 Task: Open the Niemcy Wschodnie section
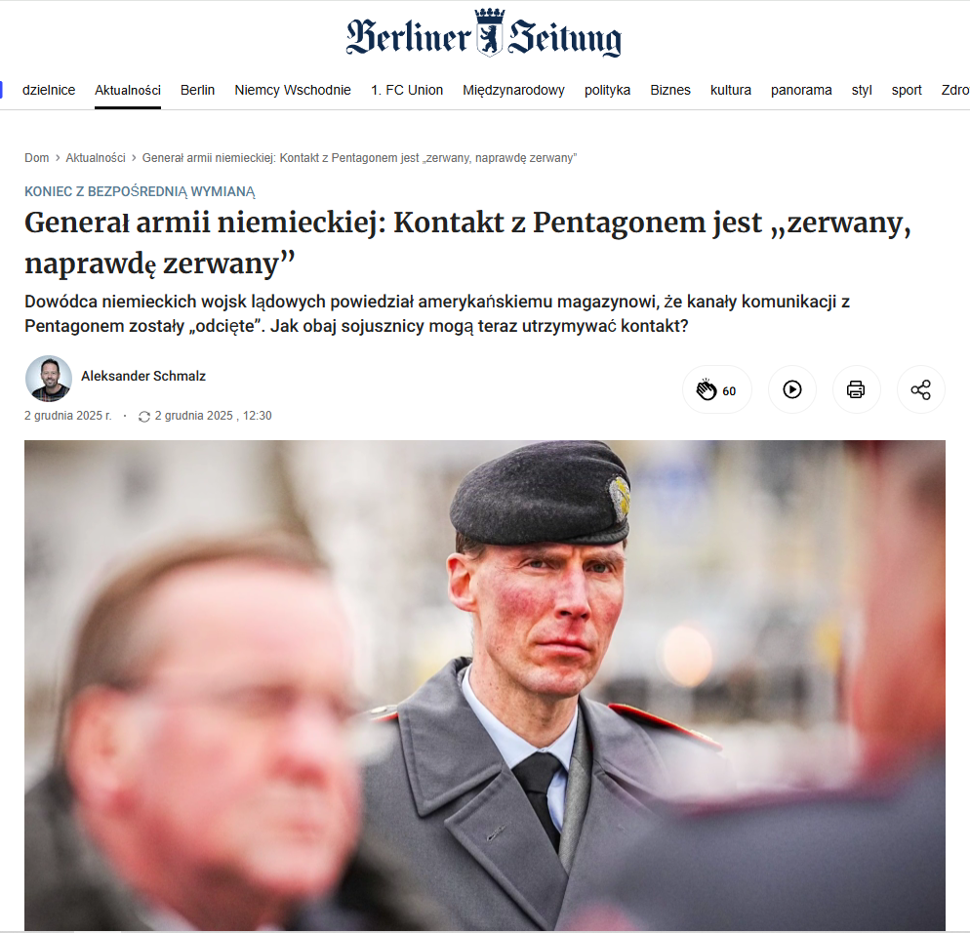pos(293,91)
